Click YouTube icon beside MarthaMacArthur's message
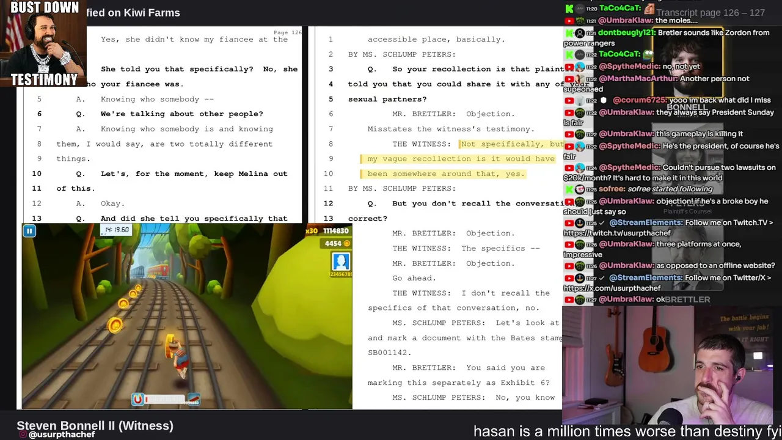The image size is (782, 440). point(569,79)
